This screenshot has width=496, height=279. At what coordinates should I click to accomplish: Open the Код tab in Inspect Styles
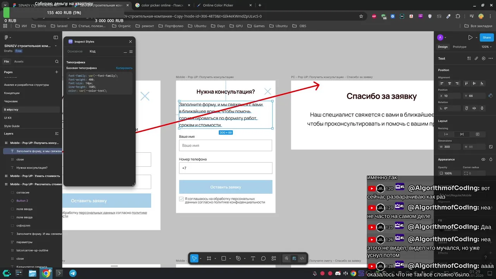(93, 51)
